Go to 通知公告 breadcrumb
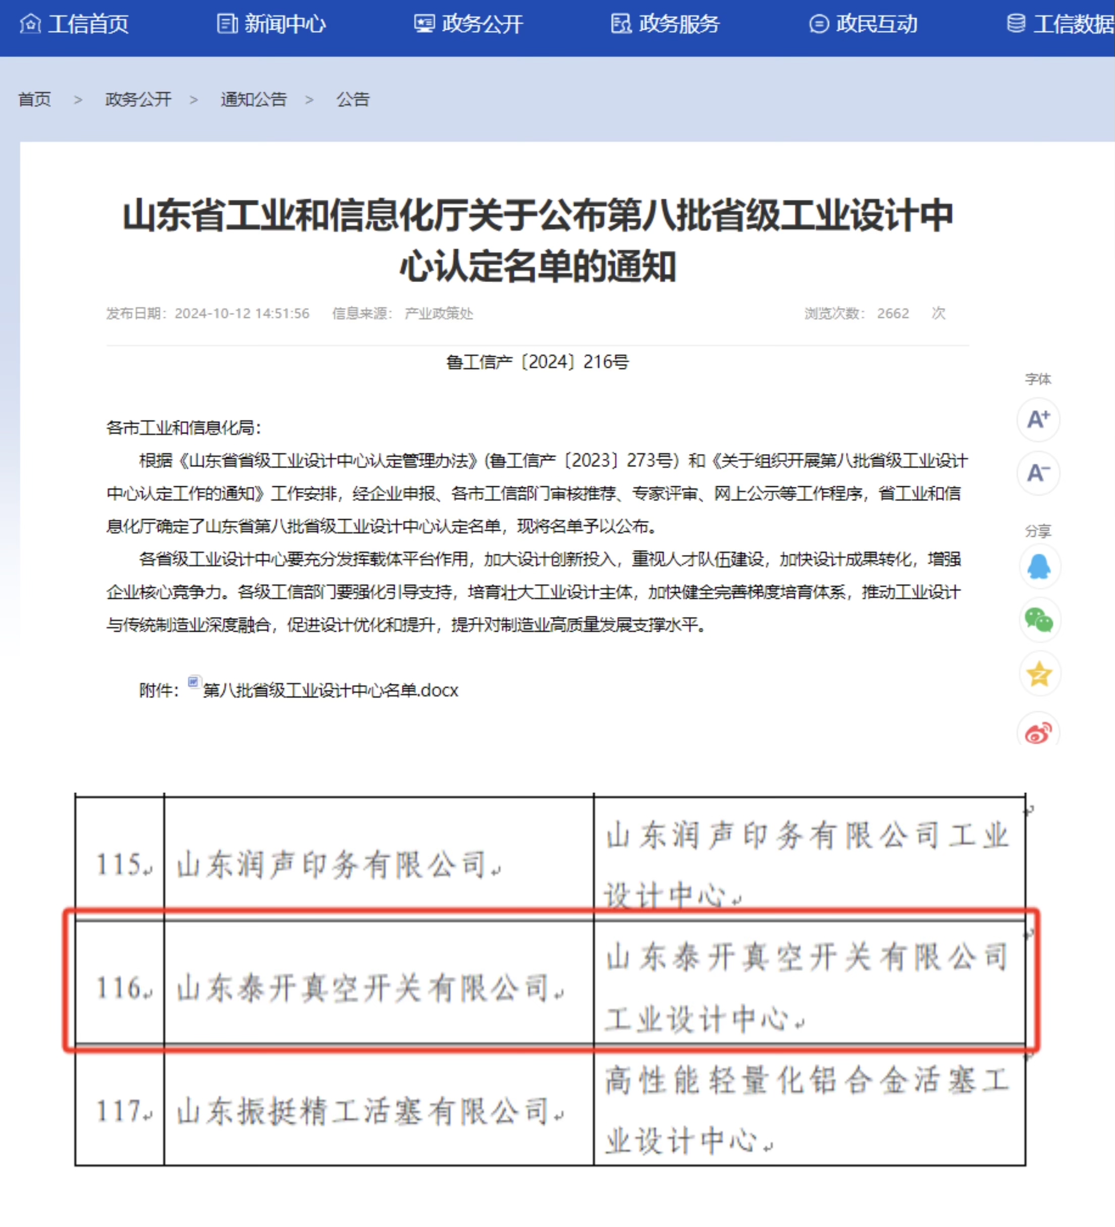Screen dimensions: 1115x1227 pyautogui.click(x=253, y=99)
